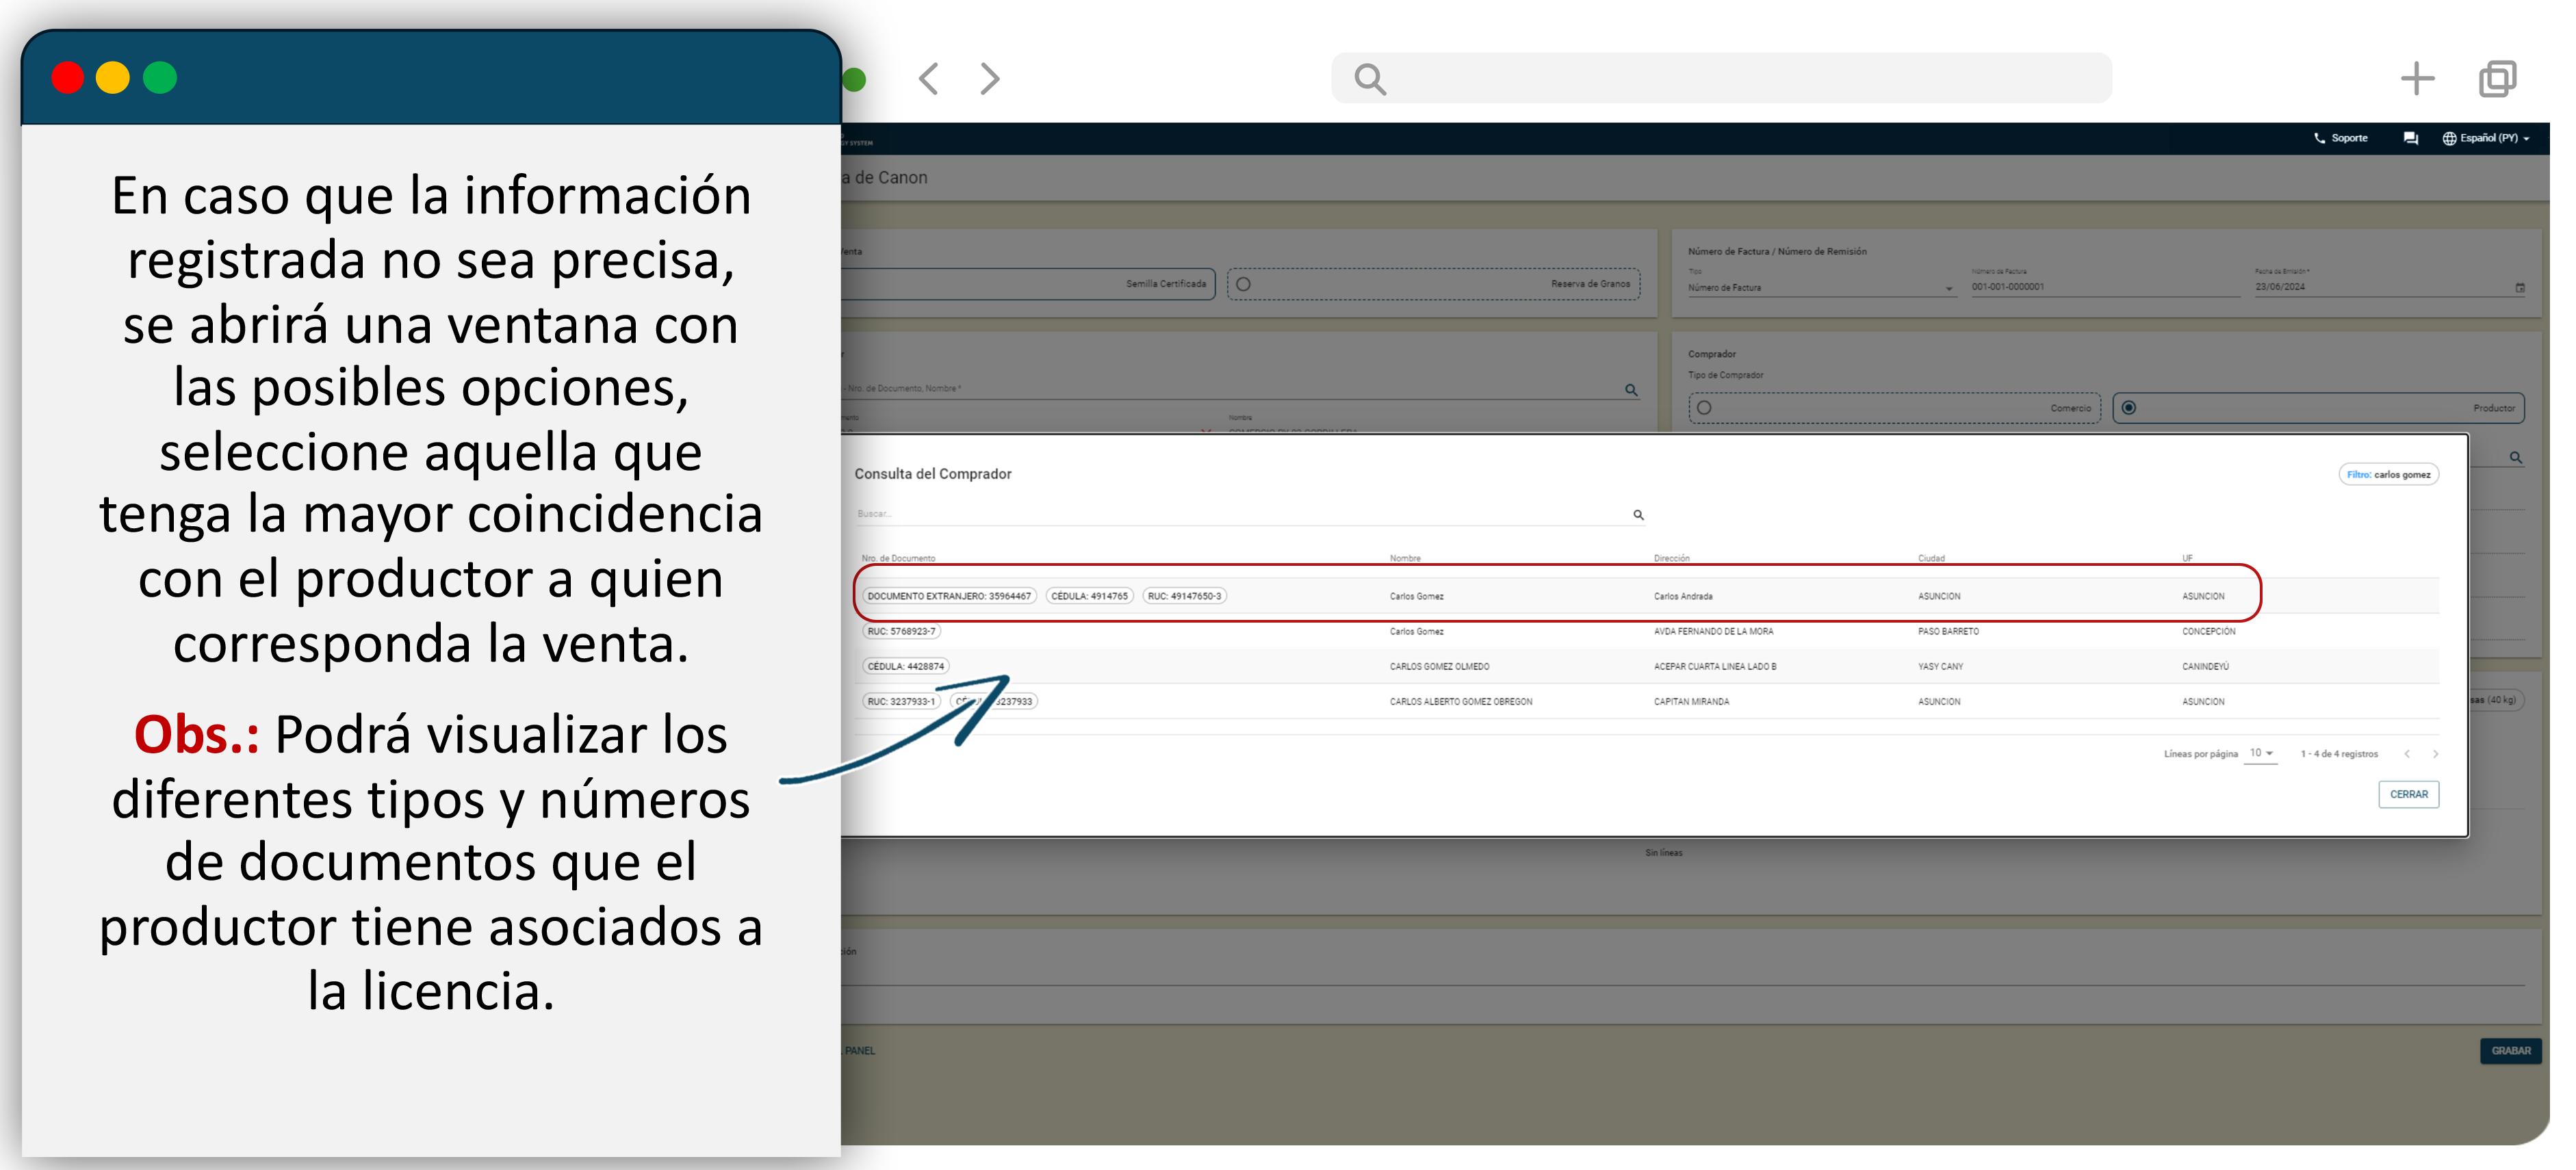Go forward with the browser forward arrow
This screenshot has width=2576, height=1170.
989,78
